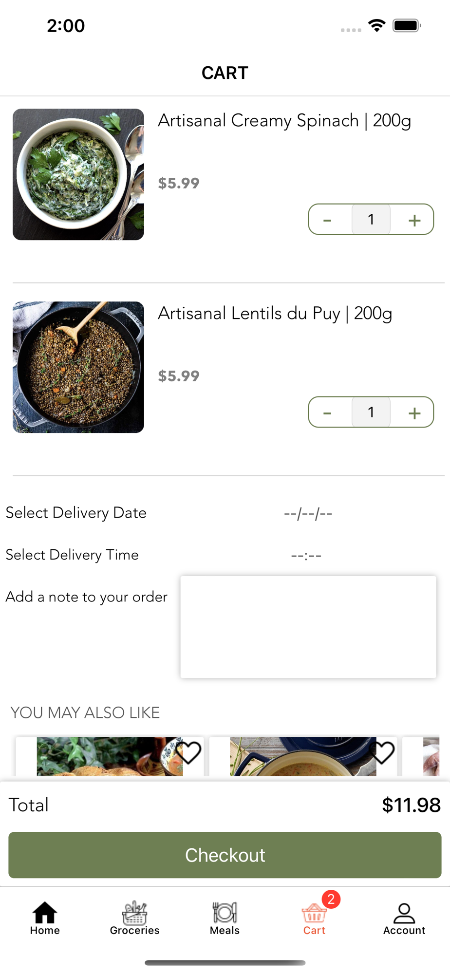The height and width of the screenshot is (974, 450).
Task: Open the delivery date picker
Action: coord(308,513)
